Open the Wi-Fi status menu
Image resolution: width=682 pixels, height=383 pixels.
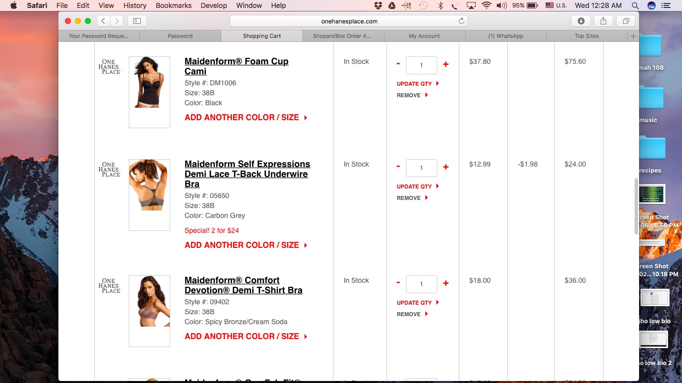coord(486,5)
